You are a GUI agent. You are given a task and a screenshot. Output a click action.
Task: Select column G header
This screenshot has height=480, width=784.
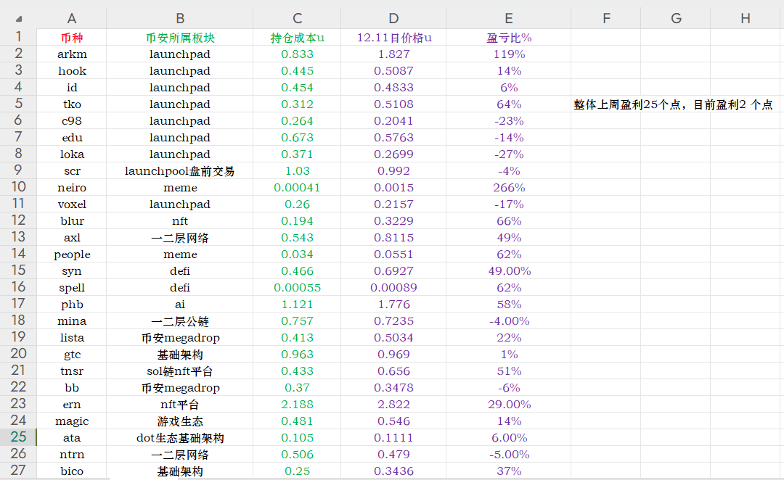[x=676, y=18]
